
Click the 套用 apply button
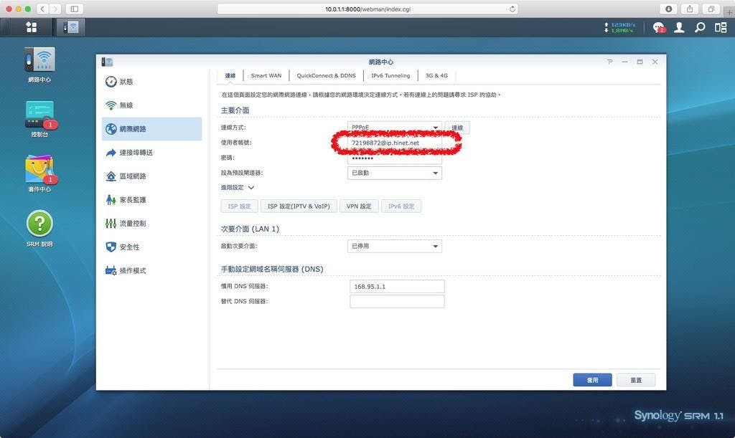click(x=592, y=380)
